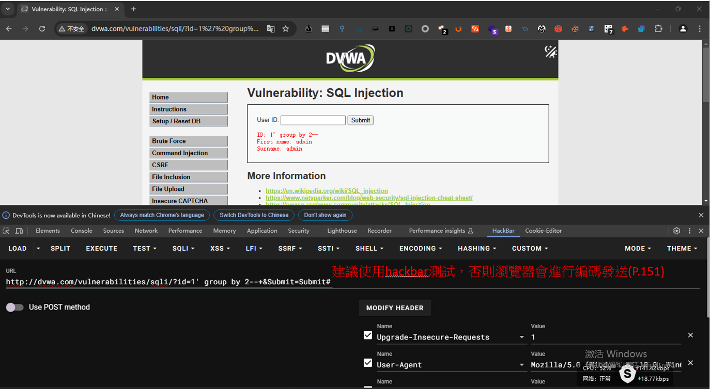Open the Chrome profile avatar
710x389 pixels.
[x=683, y=29]
